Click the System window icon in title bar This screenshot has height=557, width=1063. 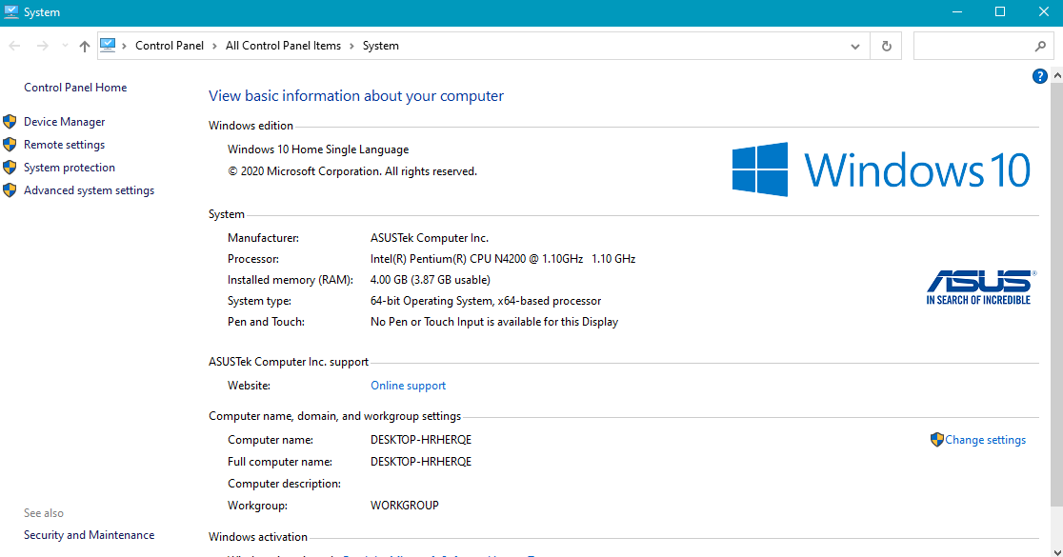click(x=10, y=12)
